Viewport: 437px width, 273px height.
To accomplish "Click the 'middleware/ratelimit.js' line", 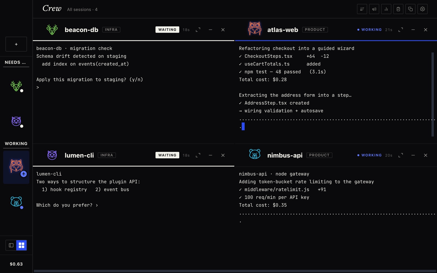I will (282, 189).
